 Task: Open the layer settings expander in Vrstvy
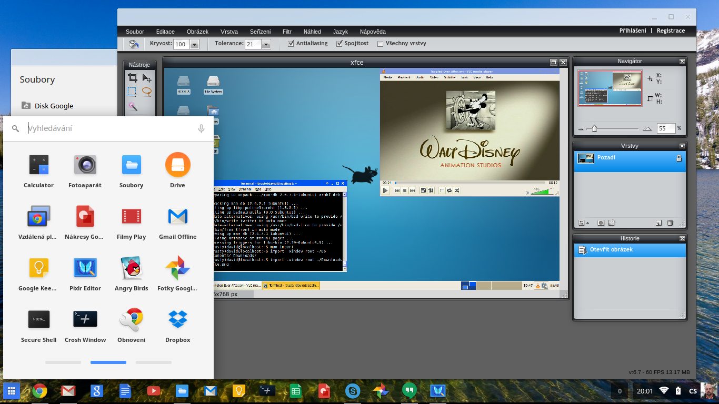(x=582, y=223)
